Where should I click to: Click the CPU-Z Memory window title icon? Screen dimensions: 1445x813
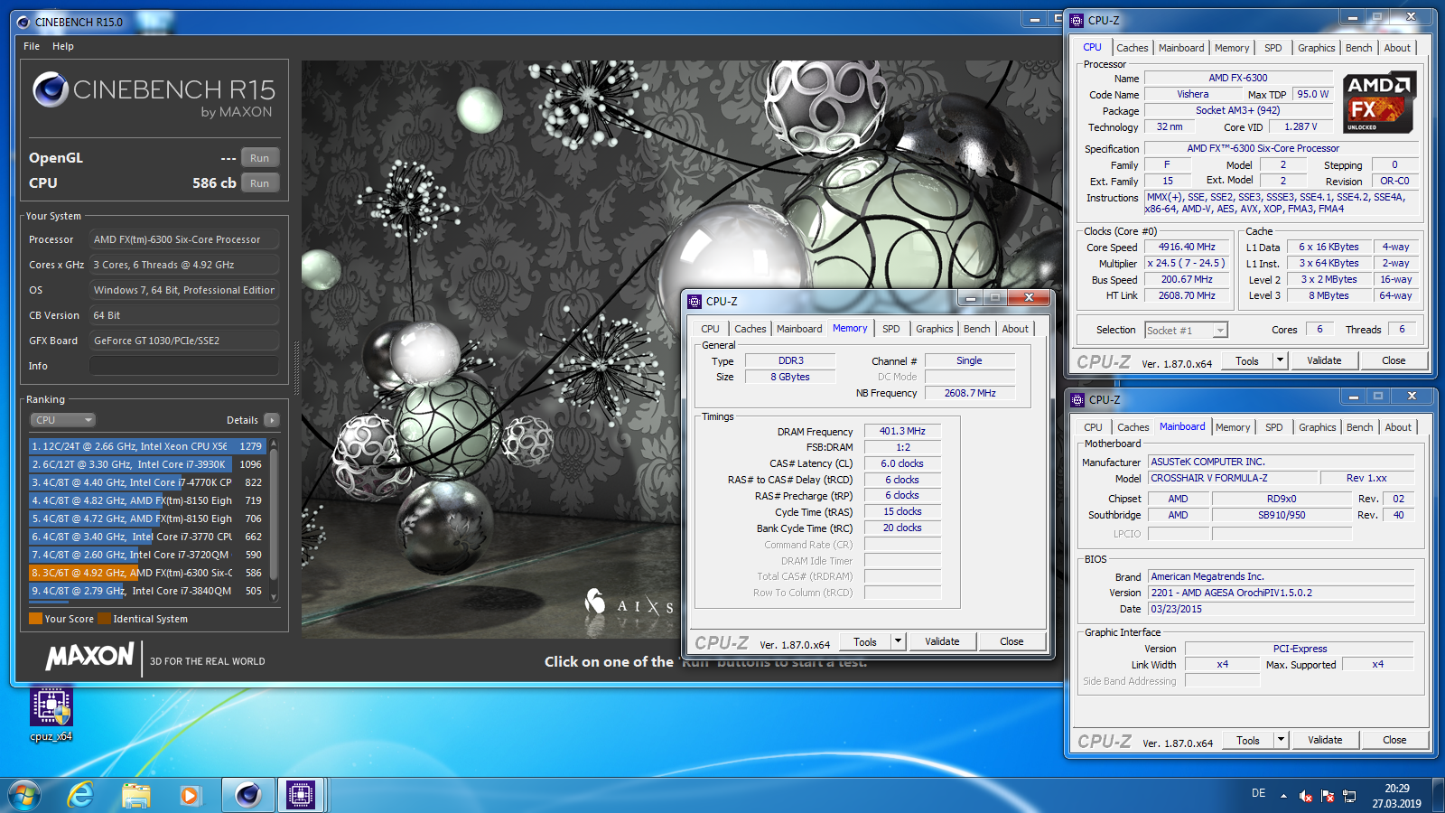tap(695, 302)
